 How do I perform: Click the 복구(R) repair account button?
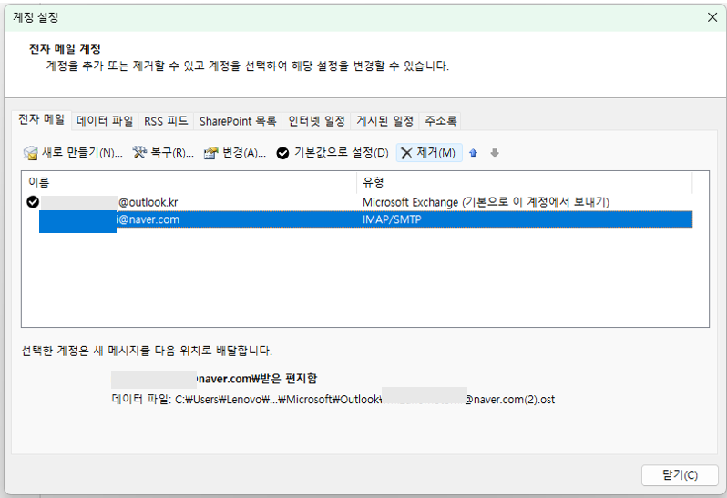[x=163, y=153]
